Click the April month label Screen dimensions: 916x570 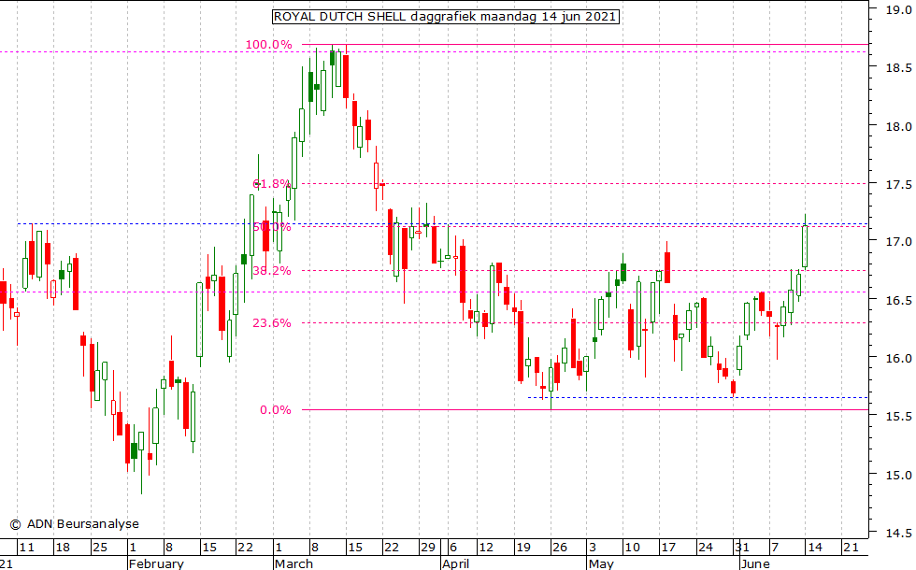[456, 563]
